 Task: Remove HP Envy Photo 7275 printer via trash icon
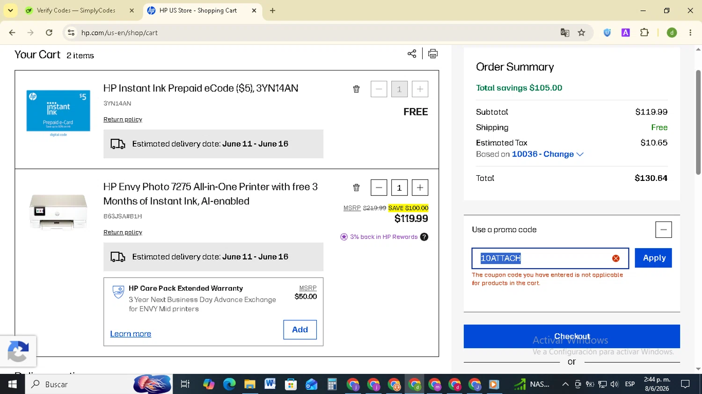[356, 188]
